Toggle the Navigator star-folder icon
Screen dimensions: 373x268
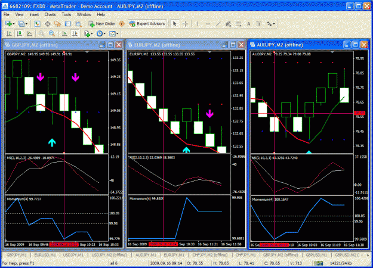pyautogui.click(x=57, y=24)
